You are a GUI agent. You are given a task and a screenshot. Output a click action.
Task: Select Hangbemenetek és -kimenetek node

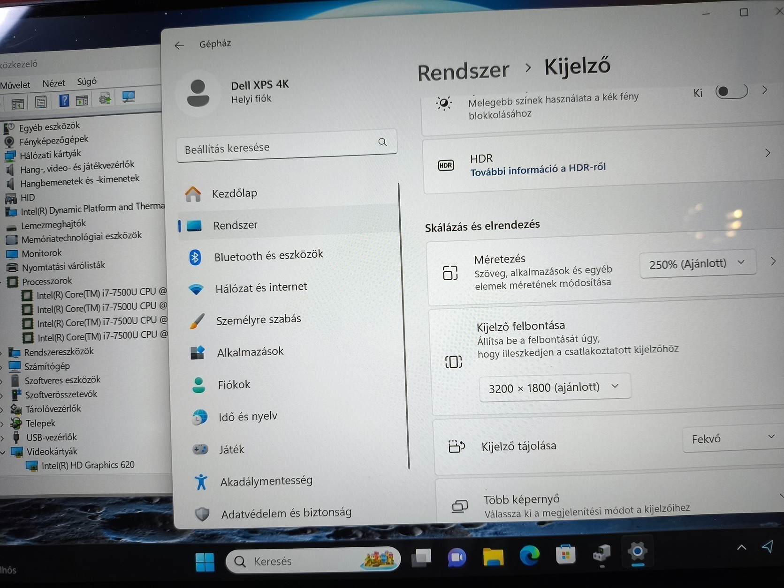click(x=80, y=180)
